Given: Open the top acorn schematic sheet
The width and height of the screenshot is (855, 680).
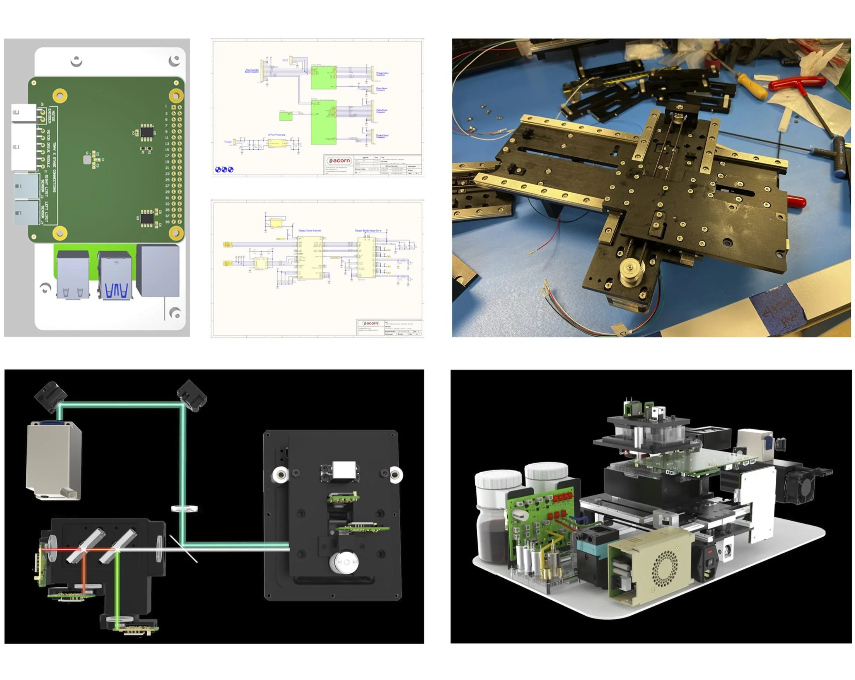Looking at the screenshot, I should pos(317,107).
